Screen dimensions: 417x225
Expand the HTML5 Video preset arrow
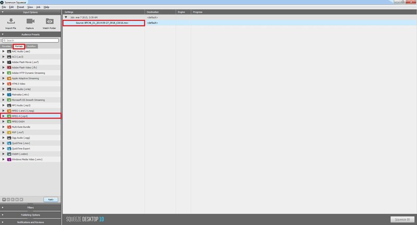tap(4, 84)
